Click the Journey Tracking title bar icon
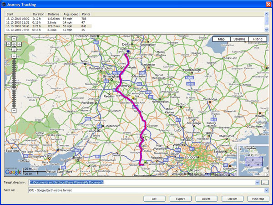This screenshot has height=205, width=273. 4,4
